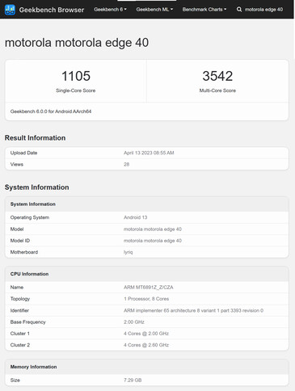Click the Identifier label

(x=19, y=310)
